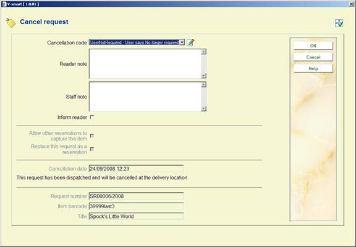Image resolution: width=356 pixels, height=247 pixels.
Task: Click the Staff note scroll up arrow
Action: [x=204, y=84]
